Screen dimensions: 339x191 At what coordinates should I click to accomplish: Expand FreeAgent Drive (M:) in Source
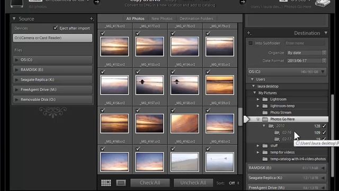tap(16, 90)
